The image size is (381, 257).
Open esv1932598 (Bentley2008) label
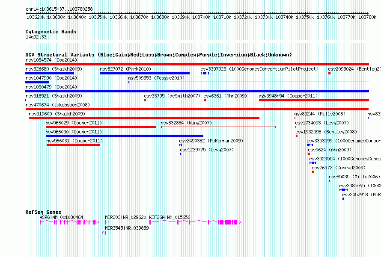(326, 132)
